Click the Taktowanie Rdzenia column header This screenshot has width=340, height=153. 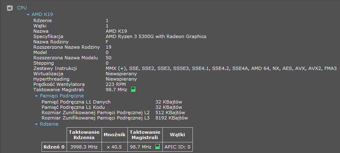tap(84, 135)
